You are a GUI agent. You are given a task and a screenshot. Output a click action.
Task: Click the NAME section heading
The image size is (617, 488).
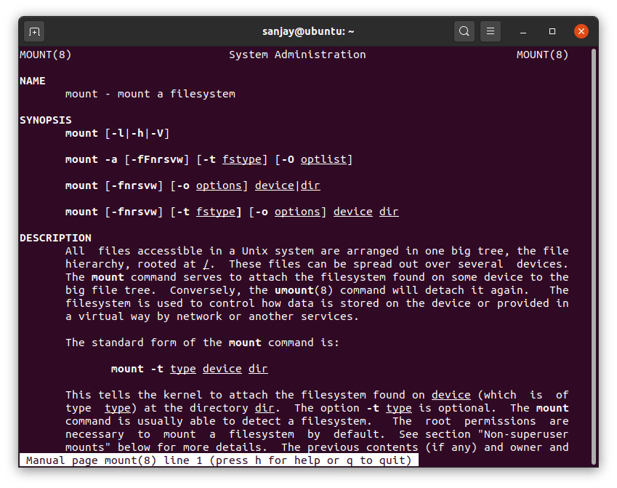coord(33,81)
